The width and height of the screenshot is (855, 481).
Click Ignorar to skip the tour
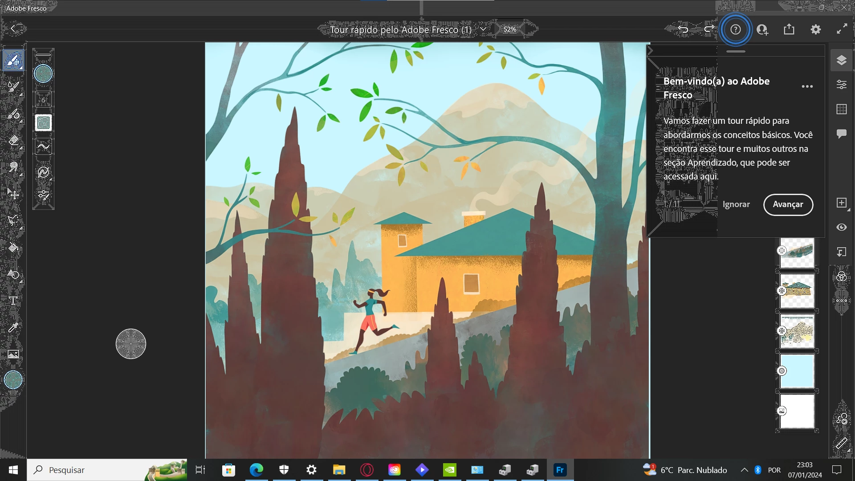click(736, 204)
